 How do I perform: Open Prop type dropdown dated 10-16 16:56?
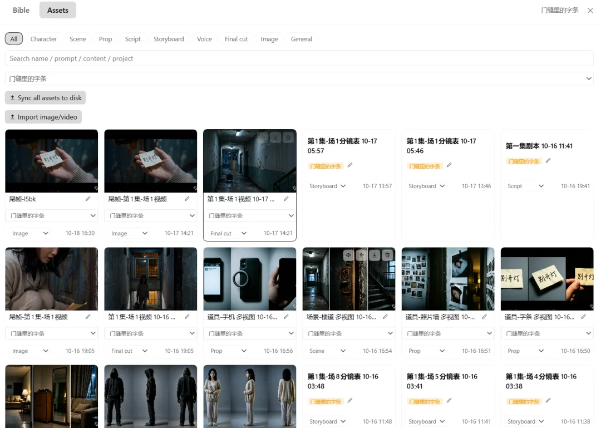point(228,351)
